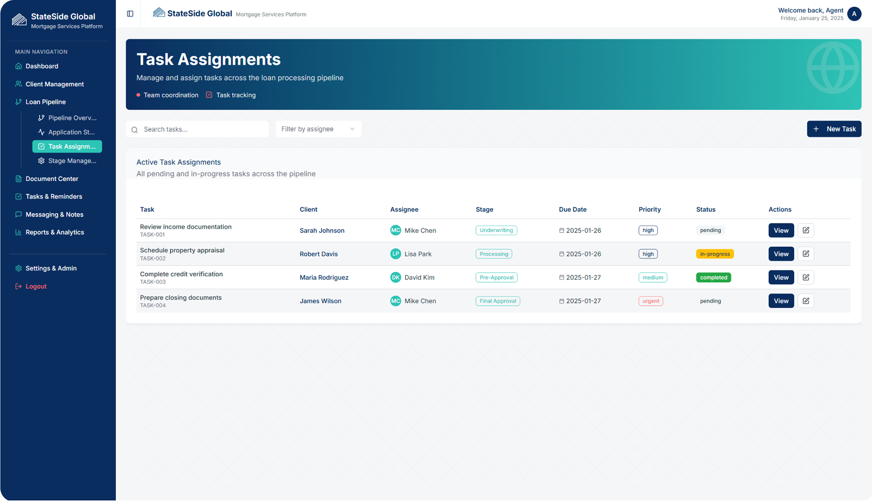Click the user avatar icon top right
The height and width of the screenshot is (502, 874).
tap(854, 14)
